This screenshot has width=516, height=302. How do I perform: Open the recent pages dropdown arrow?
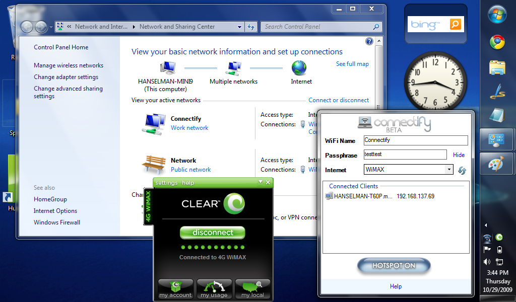[51, 27]
